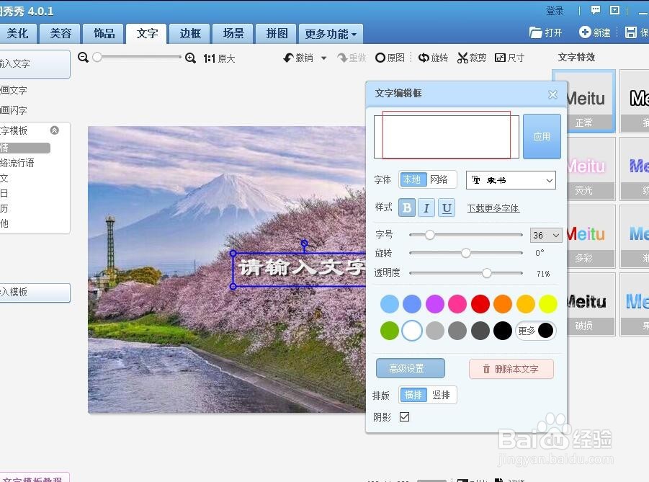Image resolution: width=649 pixels, height=482 pixels.
Task: Open the font size 36 dropdown
Action: click(x=545, y=235)
